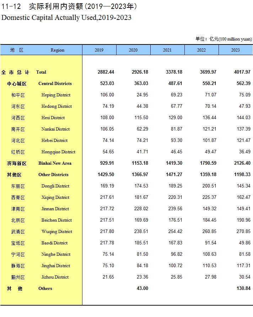
Task: Click the Dongli 2022 value 200.51
Action: (x=209, y=186)
